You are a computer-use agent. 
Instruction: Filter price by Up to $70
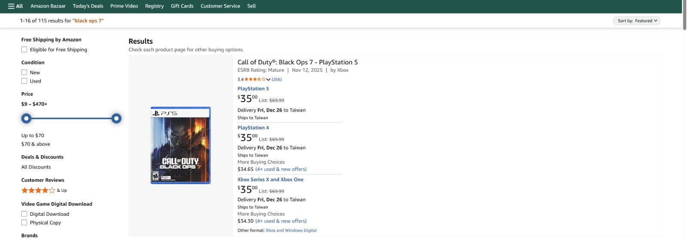click(x=33, y=136)
